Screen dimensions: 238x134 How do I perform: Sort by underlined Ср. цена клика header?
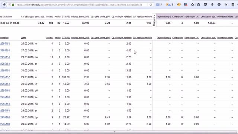[100, 38]
